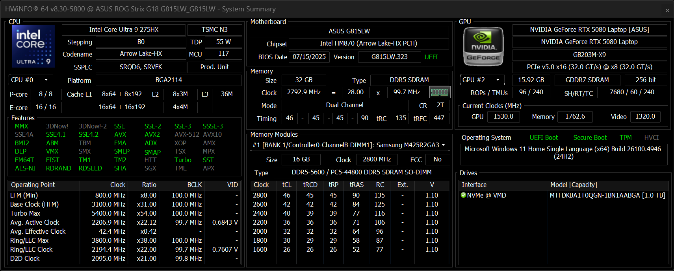The width and height of the screenshot is (674, 271).
Task: Open the CPU #0 selector dropdown
Action: point(31,80)
